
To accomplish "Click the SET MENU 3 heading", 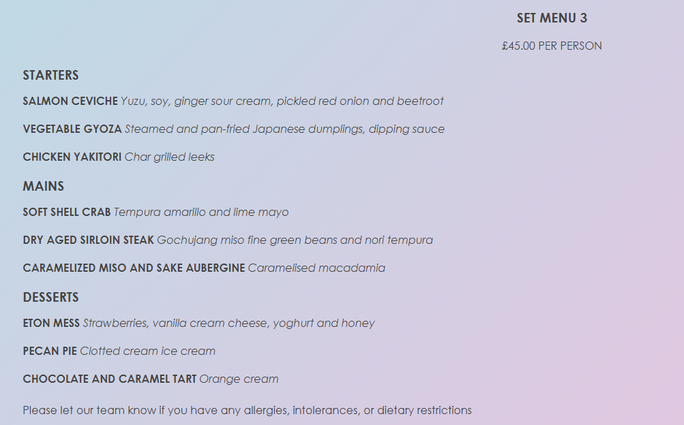I will pyautogui.click(x=552, y=18).
